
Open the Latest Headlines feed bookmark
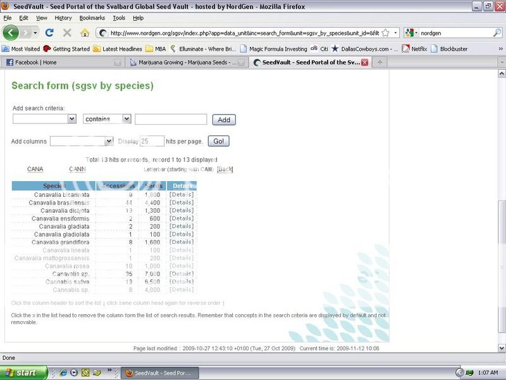point(118,49)
